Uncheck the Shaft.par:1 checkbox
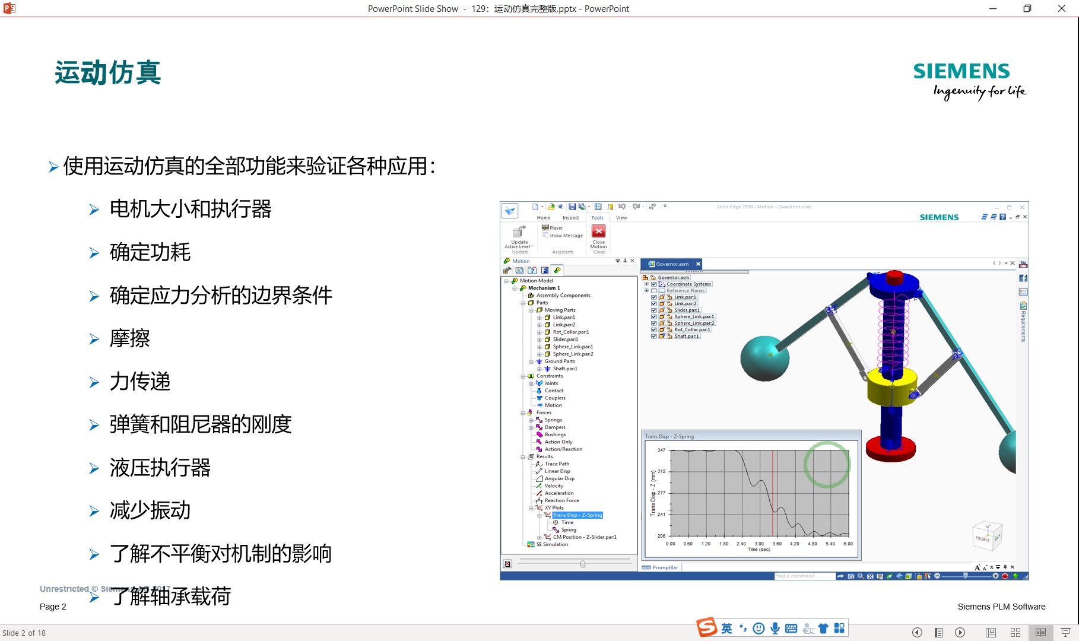Screen dimensions: 1079x641 (653, 336)
